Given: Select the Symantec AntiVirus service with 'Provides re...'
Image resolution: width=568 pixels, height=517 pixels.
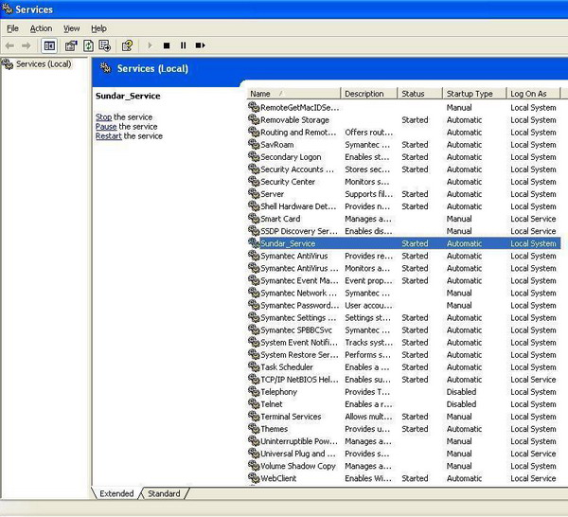Looking at the screenshot, I should tap(294, 256).
